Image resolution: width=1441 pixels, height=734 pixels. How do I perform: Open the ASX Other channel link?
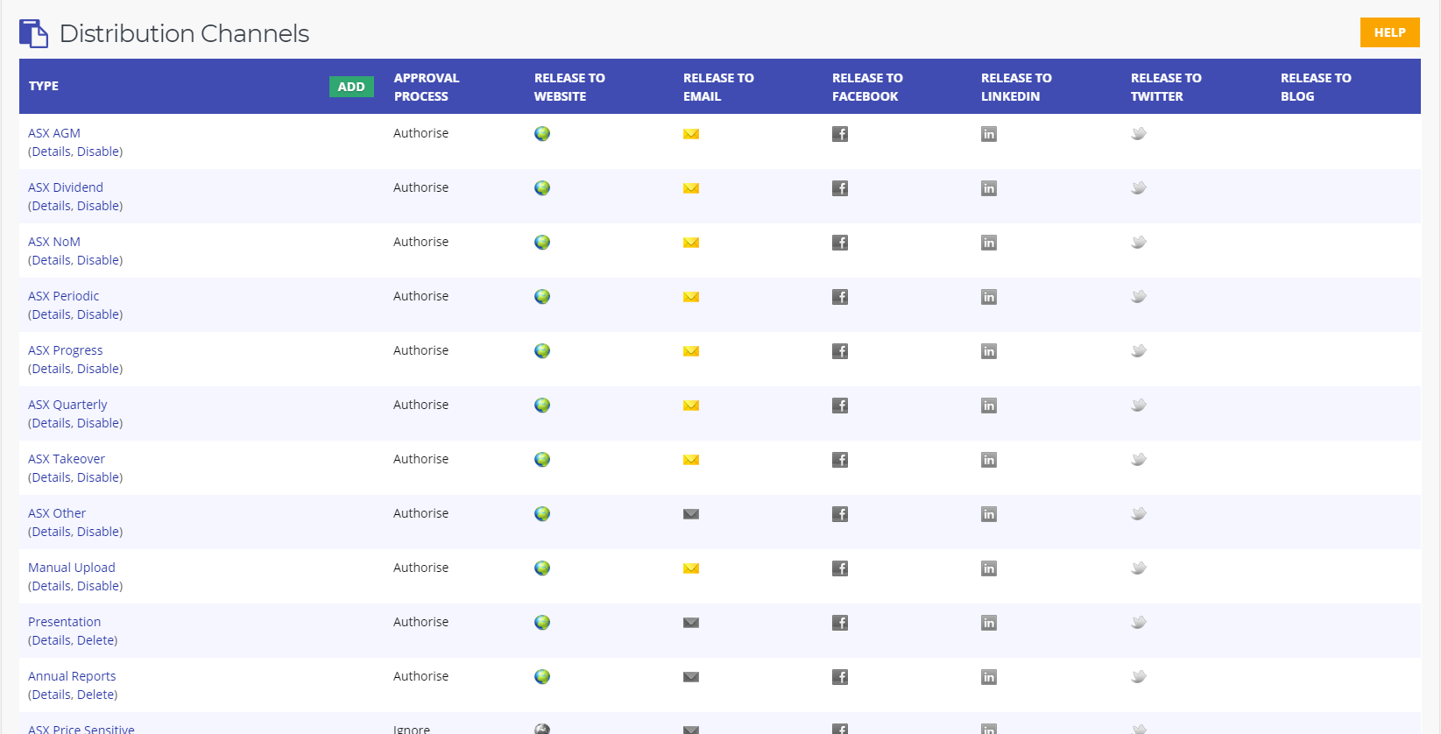click(57, 513)
